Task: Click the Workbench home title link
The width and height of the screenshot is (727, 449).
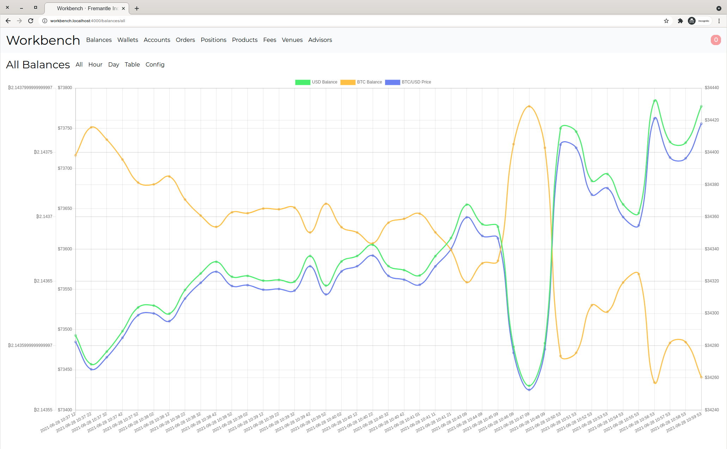Action: tap(43, 40)
